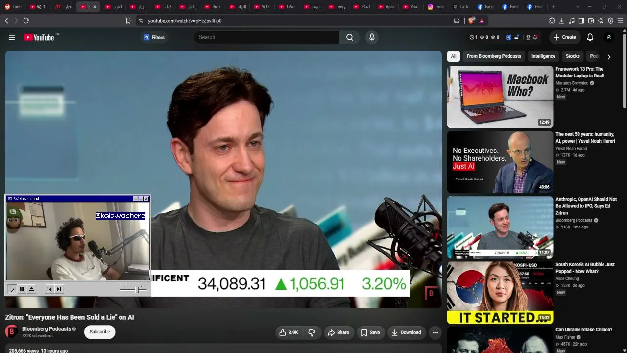This screenshot has width=627, height=353.
Task: Open Anthropic, OpenAI IPO video thumbnail
Action: [x=500, y=227]
